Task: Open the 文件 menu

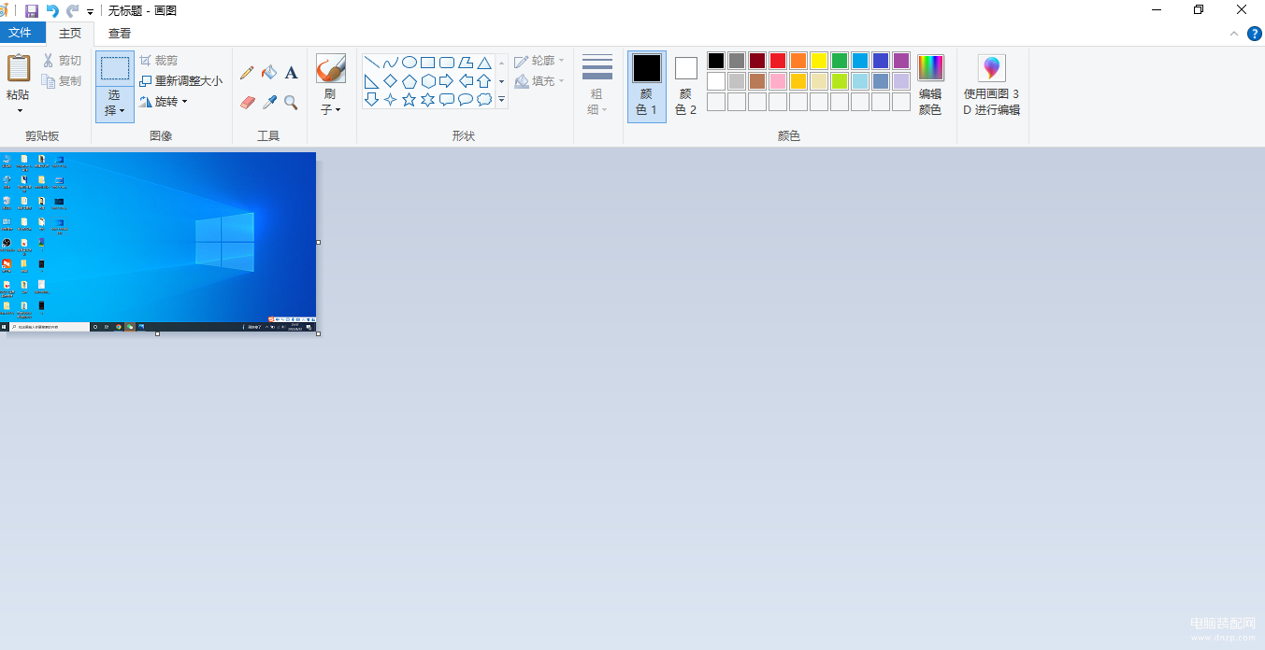Action: (21, 33)
